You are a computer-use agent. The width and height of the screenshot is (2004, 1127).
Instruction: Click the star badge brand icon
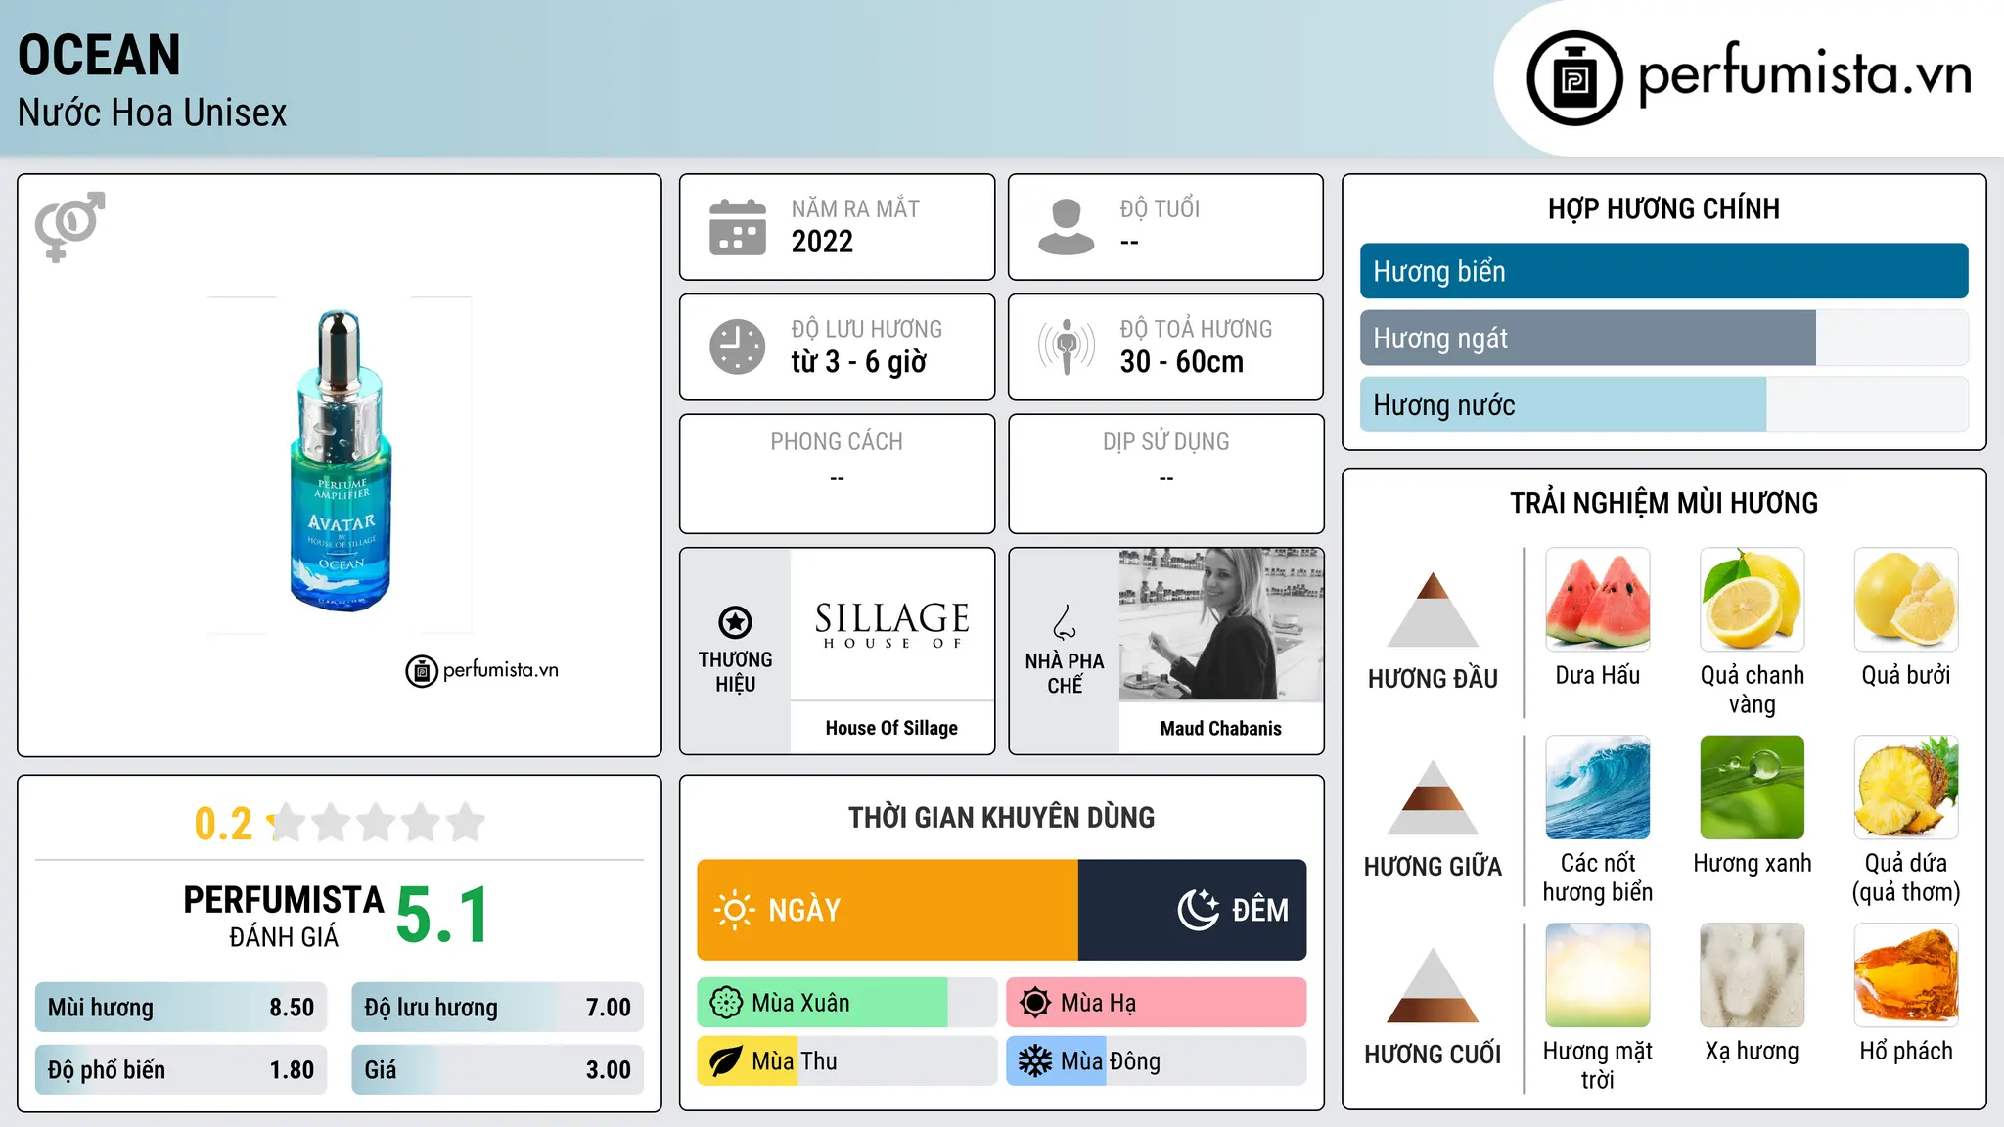tap(735, 622)
